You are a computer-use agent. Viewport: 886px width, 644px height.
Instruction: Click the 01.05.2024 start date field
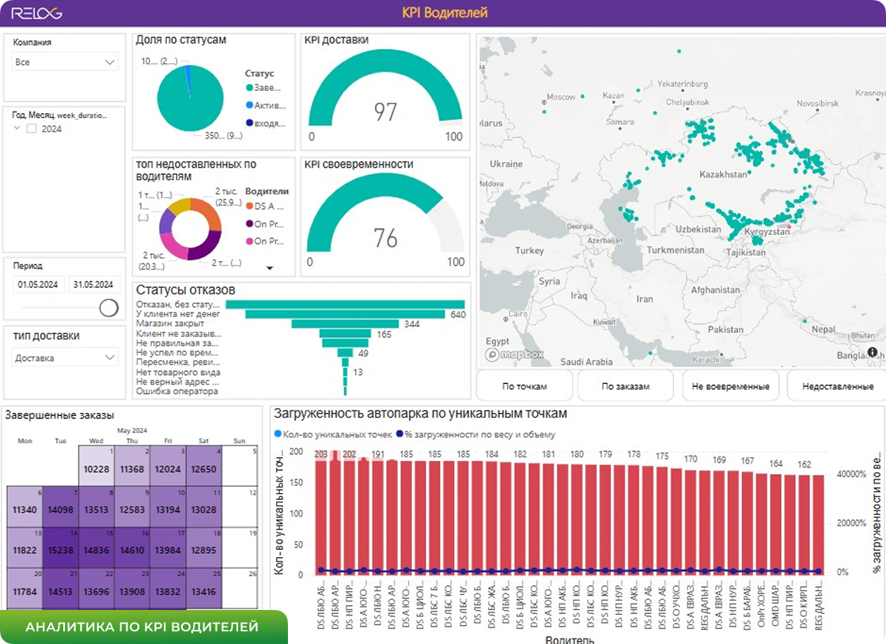pyautogui.click(x=38, y=284)
